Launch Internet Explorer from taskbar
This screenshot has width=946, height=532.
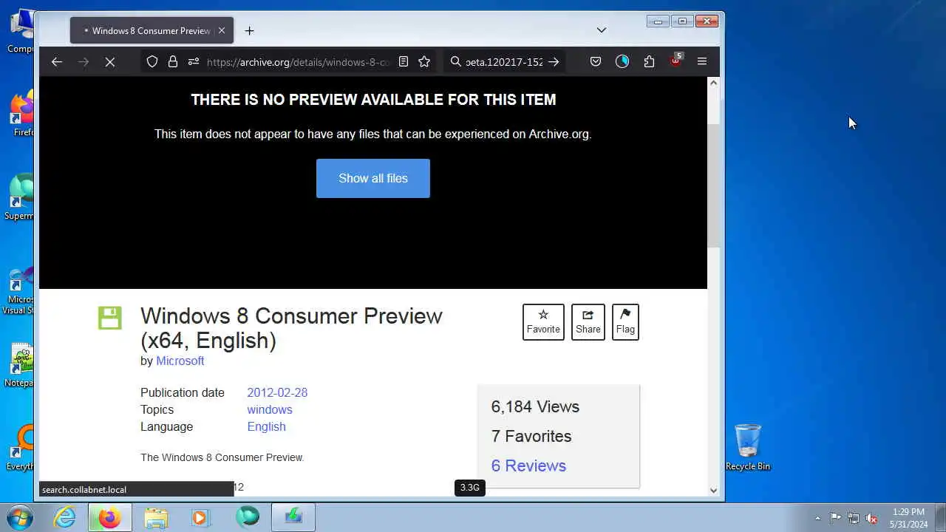point(65,517)
